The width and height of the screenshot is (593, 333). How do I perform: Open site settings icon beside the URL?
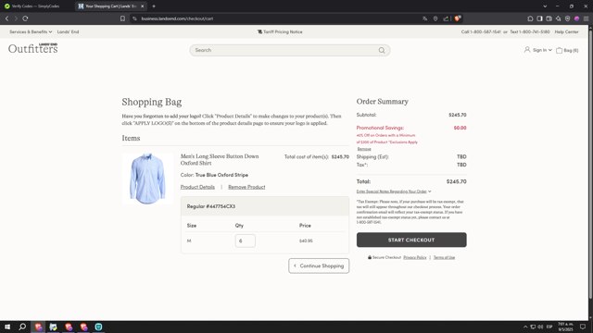134,18
